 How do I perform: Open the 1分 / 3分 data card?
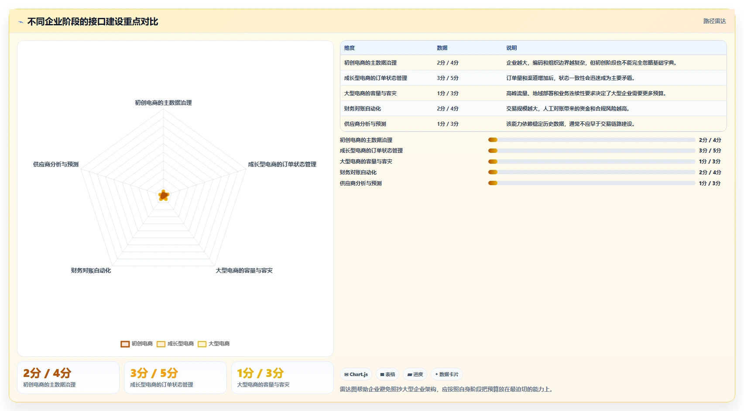pyautogui.click(x=282, y=377)
